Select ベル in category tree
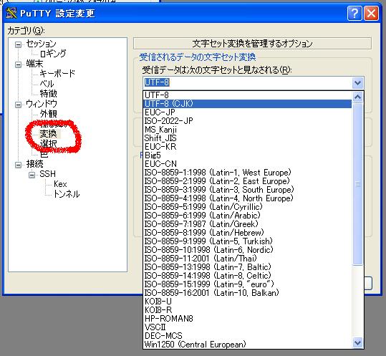 [47, 84]
